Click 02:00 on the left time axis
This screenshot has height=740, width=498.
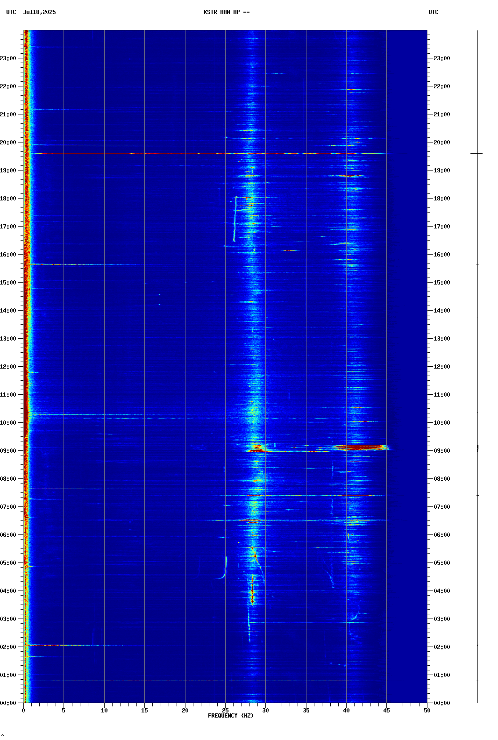[x=8, y=647]
